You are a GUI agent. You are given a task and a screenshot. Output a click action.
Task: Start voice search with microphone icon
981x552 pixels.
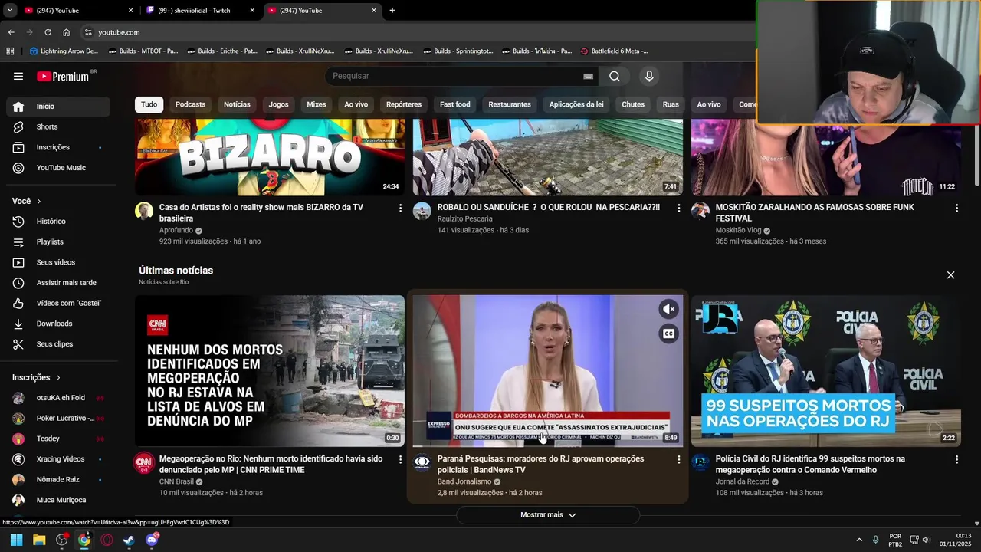coord(649,76)
